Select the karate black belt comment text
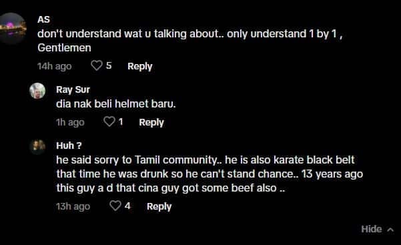This screenshot has width=401, height=245. [x=210, y=174]
